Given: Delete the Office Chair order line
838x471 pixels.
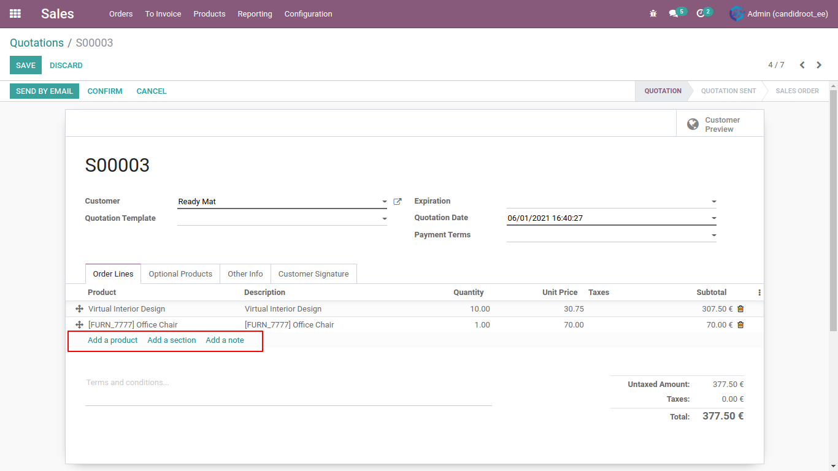Looking at the screenshot, I should pos(740,325).
